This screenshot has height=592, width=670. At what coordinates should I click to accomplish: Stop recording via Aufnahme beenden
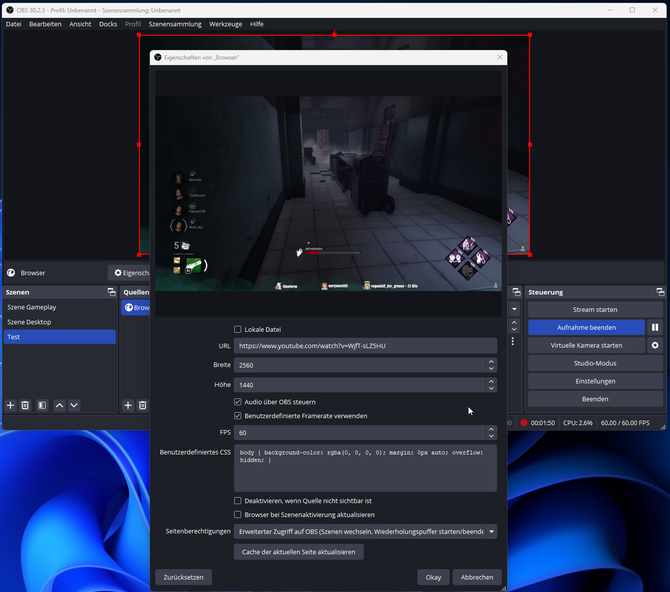[x=586, y=327]
